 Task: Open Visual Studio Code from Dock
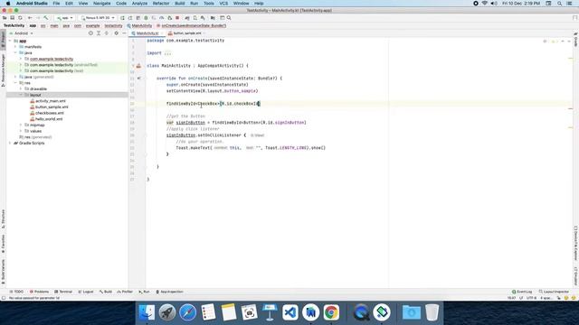(x=290, y=312)
